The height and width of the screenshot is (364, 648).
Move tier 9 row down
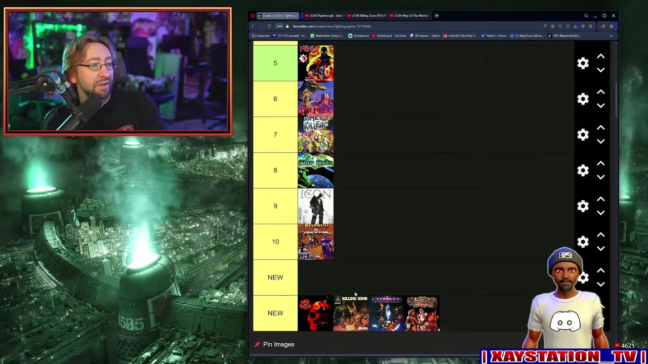pyautogui.click(x=600, y=213)
